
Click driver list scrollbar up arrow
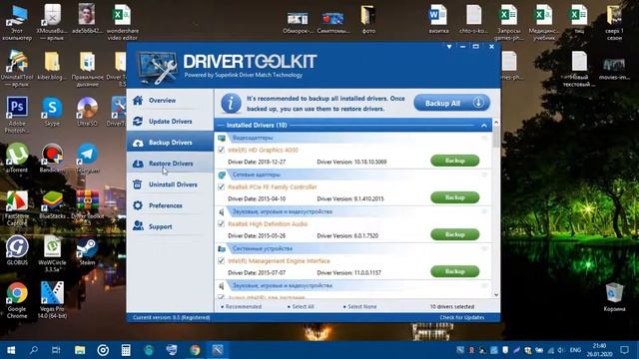click(x=496, y=122)
